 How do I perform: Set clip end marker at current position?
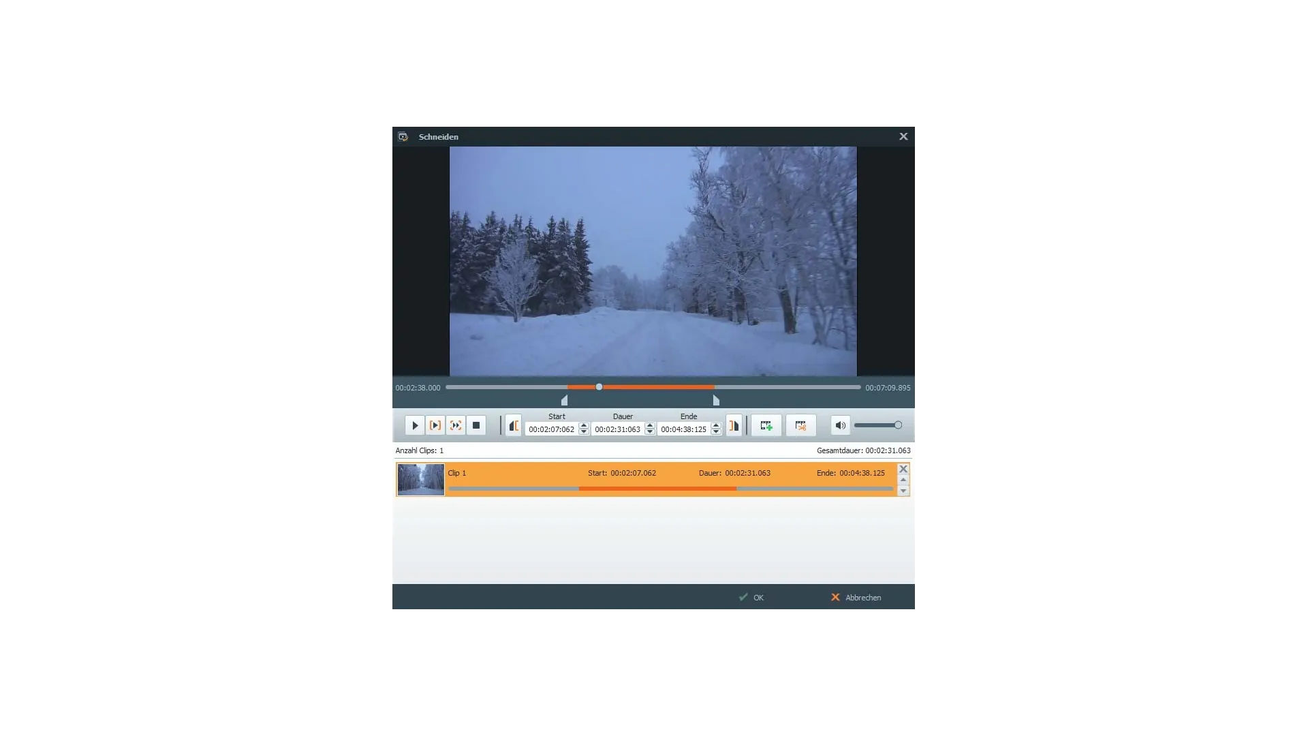734,425
